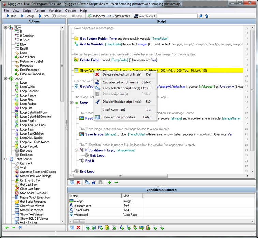Choose Insert comment in context menu

pyautogui.click(x=125, y=109)
